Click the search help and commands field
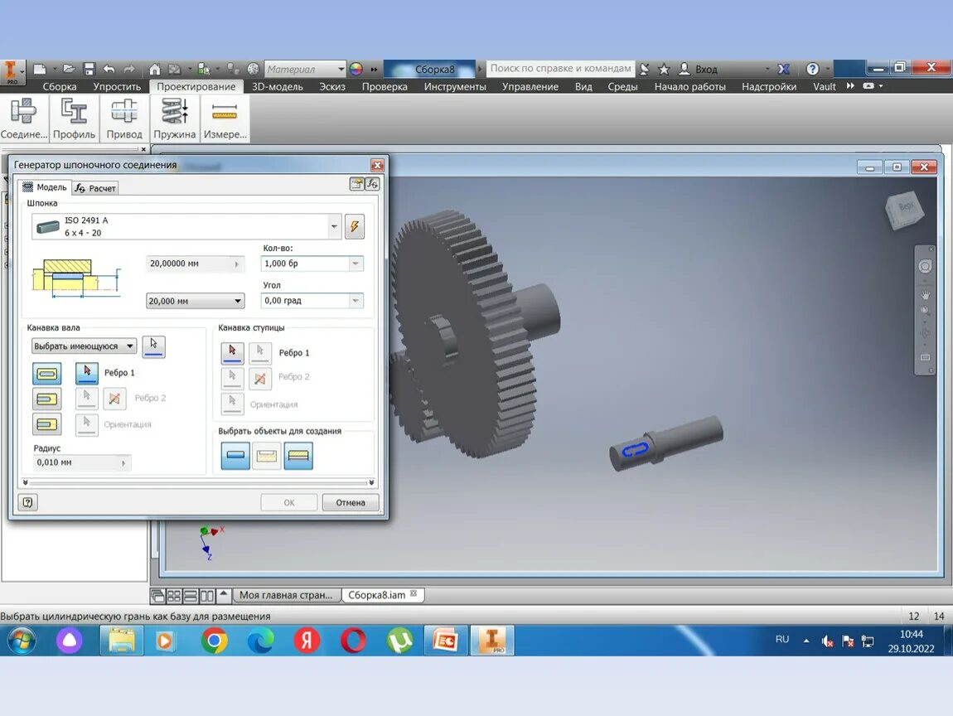This screenshot has width=953, height=716. click(x=560, y=69)
